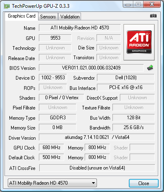Click the camera screenshot icon
The height and width of the screenshot is (192, 164).
tap(153, 16)
